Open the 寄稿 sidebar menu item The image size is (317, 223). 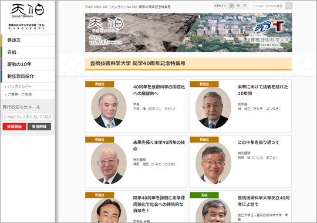coord(28,52)
